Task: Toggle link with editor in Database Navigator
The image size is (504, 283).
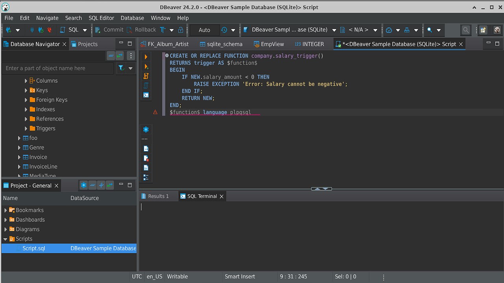Action: click(x=120, y=56)
